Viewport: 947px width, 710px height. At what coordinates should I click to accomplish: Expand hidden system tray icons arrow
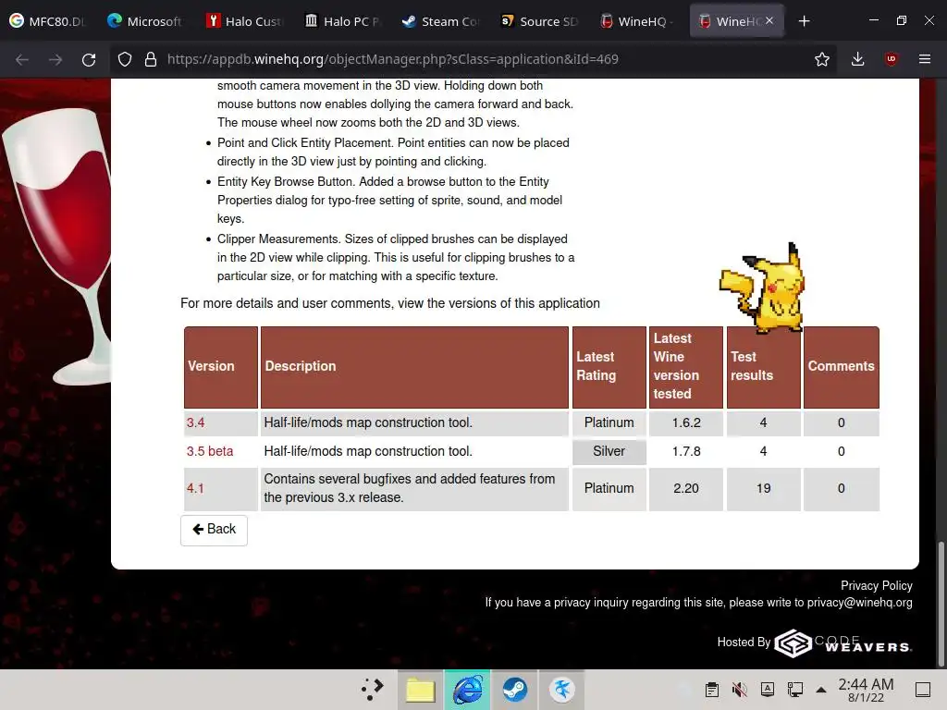click(821, 690)
